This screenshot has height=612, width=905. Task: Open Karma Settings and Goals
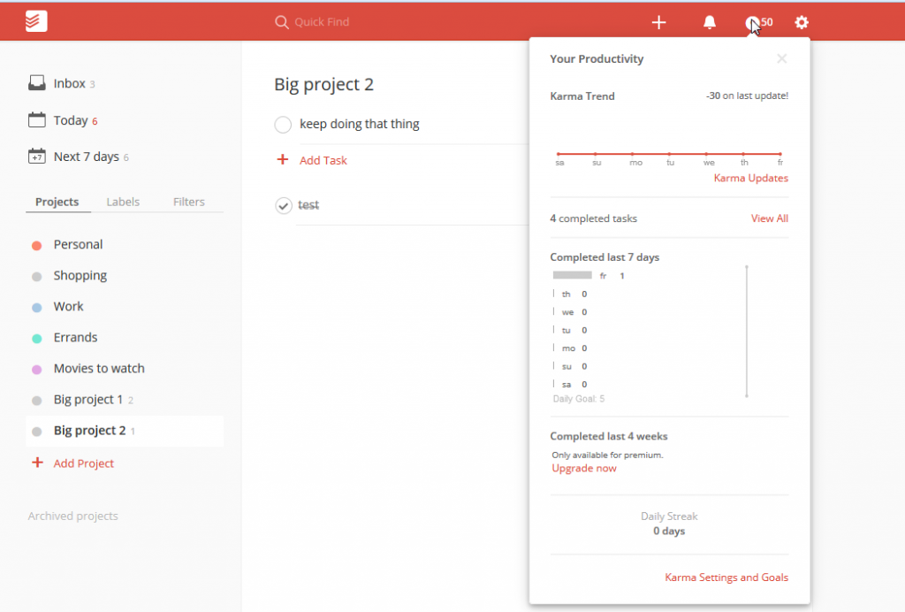[x=726, y=578]
